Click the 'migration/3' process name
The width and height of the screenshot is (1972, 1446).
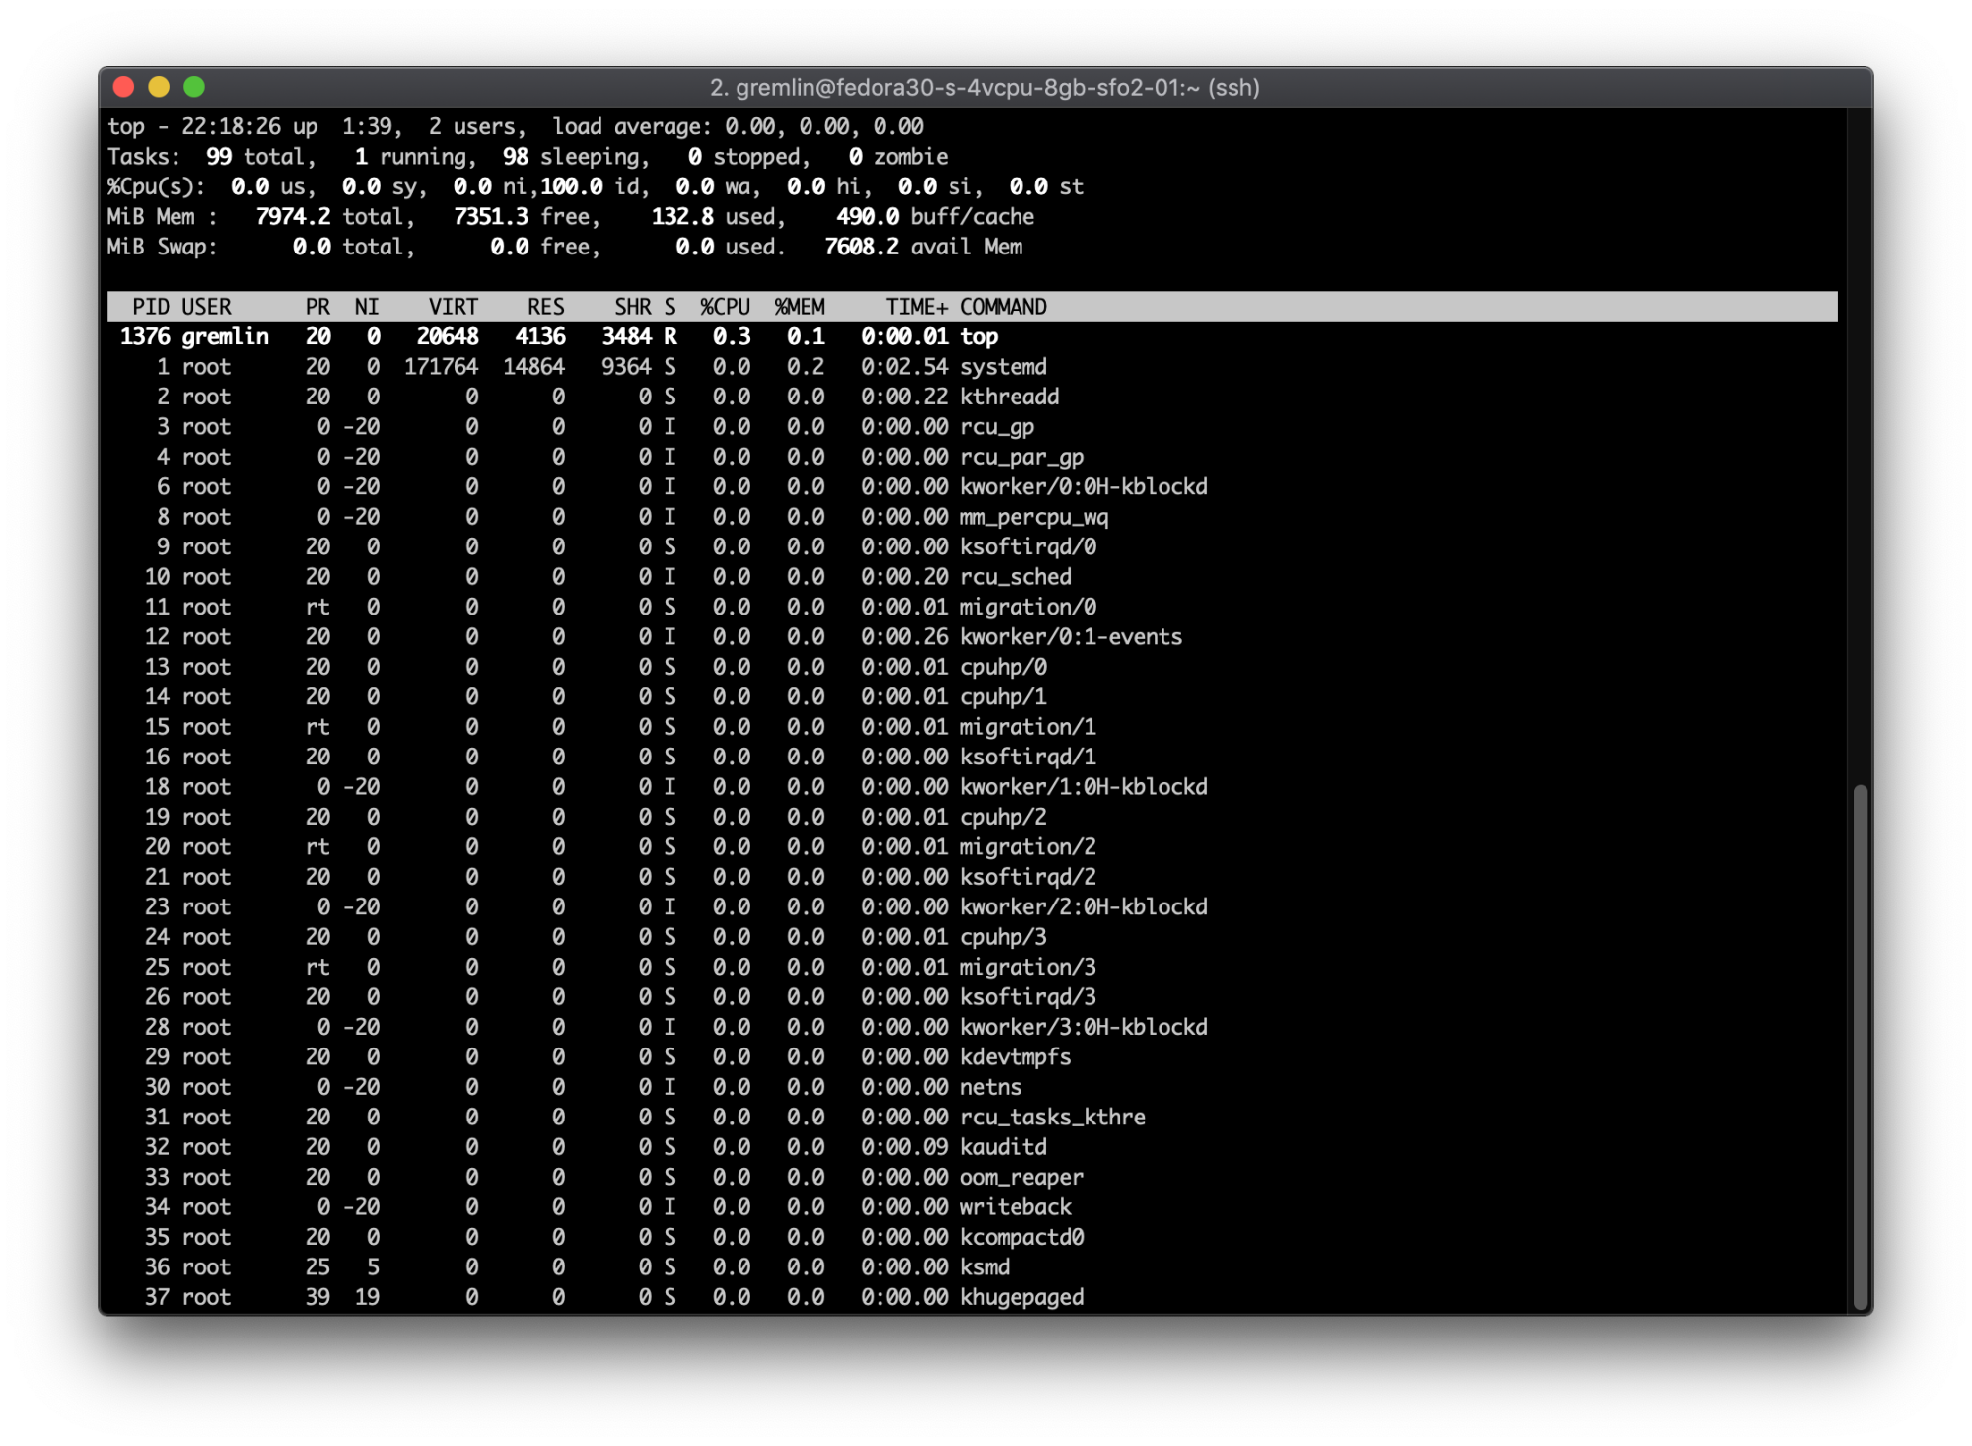[1028, 967]
